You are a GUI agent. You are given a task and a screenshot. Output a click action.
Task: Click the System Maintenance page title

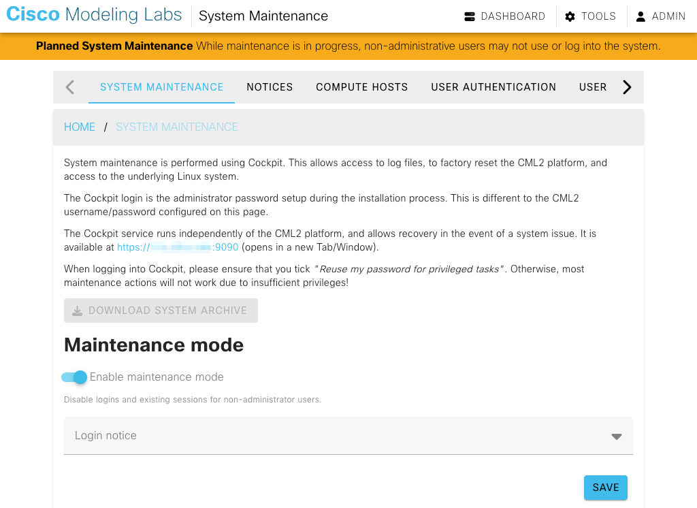pyautogui.click(x=263, y=16)
